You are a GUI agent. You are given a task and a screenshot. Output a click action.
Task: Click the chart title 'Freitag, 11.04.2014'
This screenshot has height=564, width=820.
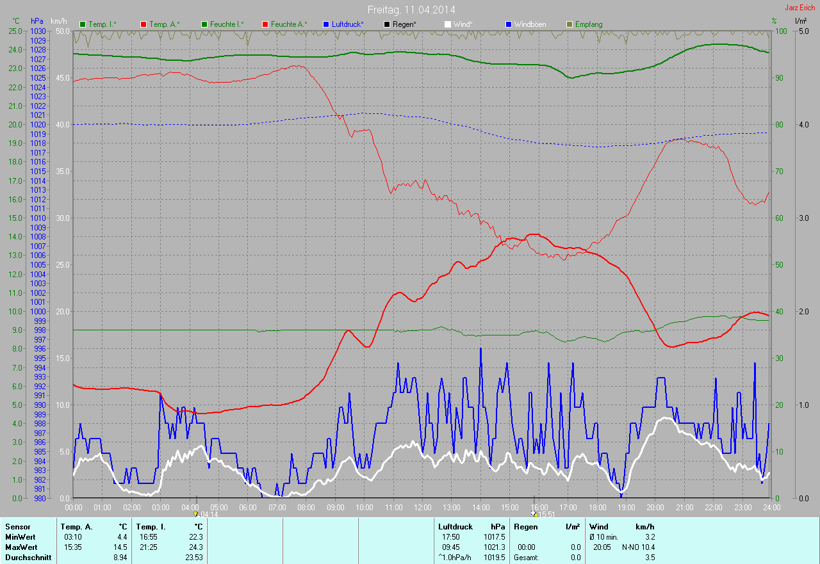[410, 10]
